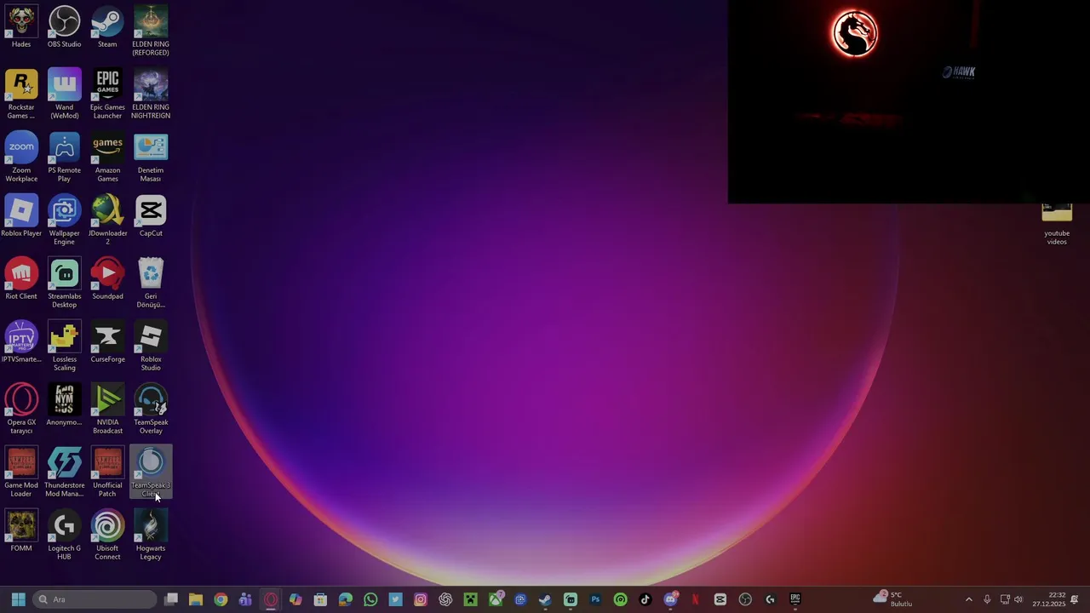
Task: Open Photoshop from the taskbar
Action: pos(595,599)
